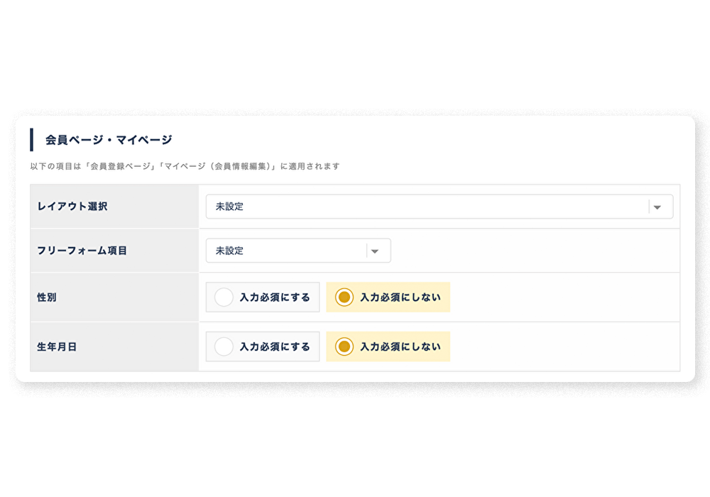This screenshot has height=497, width=710.
Task: Click 入力必須にする label text in 性別 row
Action: [275, 297]
